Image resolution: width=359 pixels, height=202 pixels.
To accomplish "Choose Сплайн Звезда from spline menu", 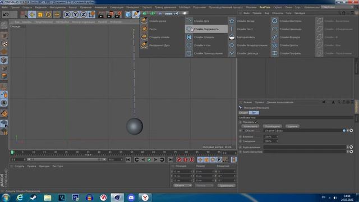I will (249, 21).
